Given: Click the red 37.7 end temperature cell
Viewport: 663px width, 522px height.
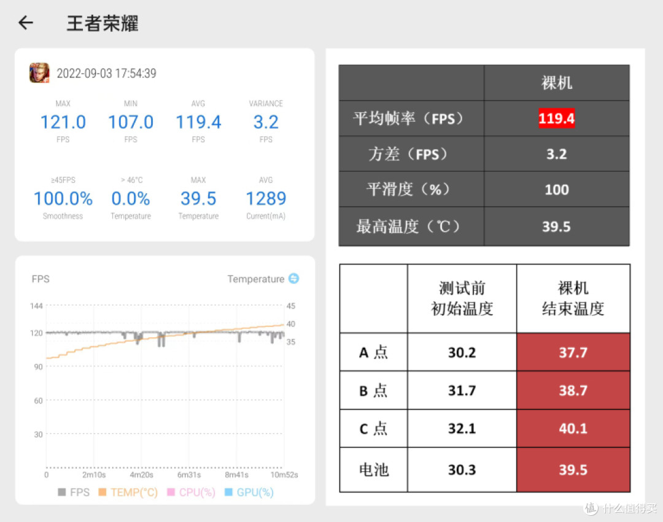Looking at the screenshot, I should (x=573, y=352).
